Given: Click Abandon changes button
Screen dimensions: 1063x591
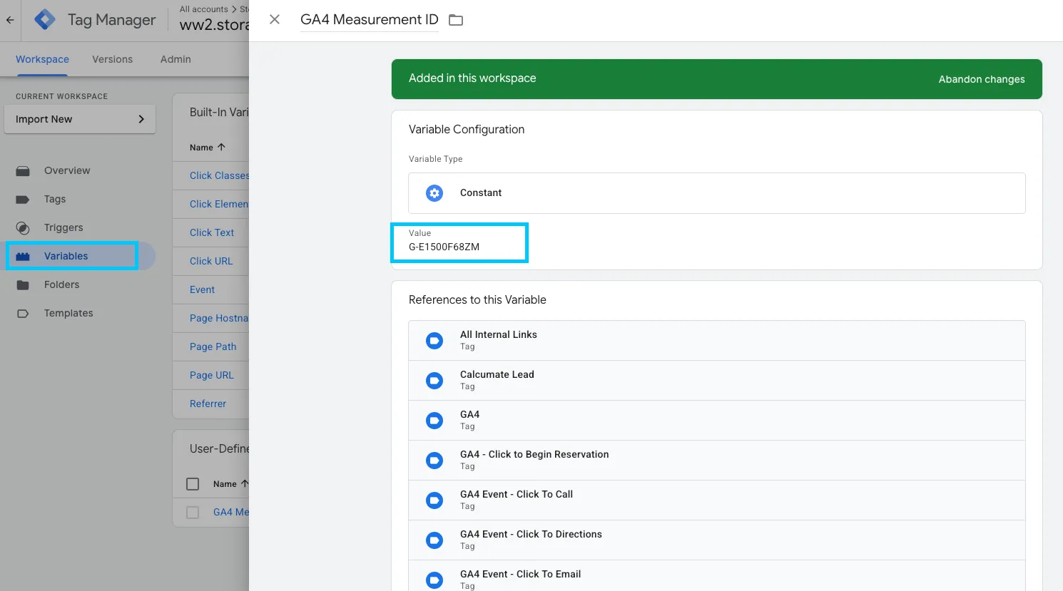Looking at the screenshot, I should point(982,79).
